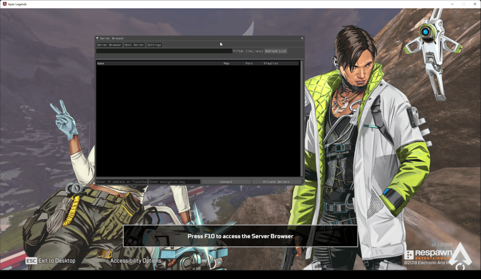Minimize the Apex Legends window
Image resolution: width=481 pixels, height=279 pixels.
tap(452, 4)
